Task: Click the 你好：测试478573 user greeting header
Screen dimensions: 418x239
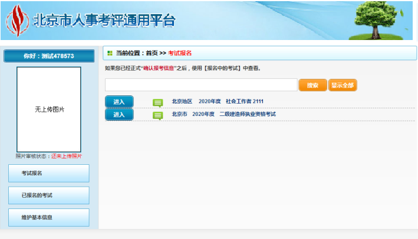Action: pyautogui.click(x=49, y=56)
